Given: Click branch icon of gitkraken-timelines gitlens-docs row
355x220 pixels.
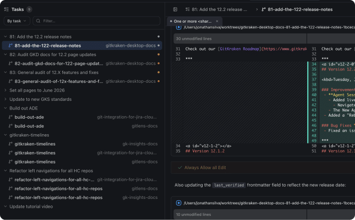Looking at the screenshot, I should click(10, 162).
